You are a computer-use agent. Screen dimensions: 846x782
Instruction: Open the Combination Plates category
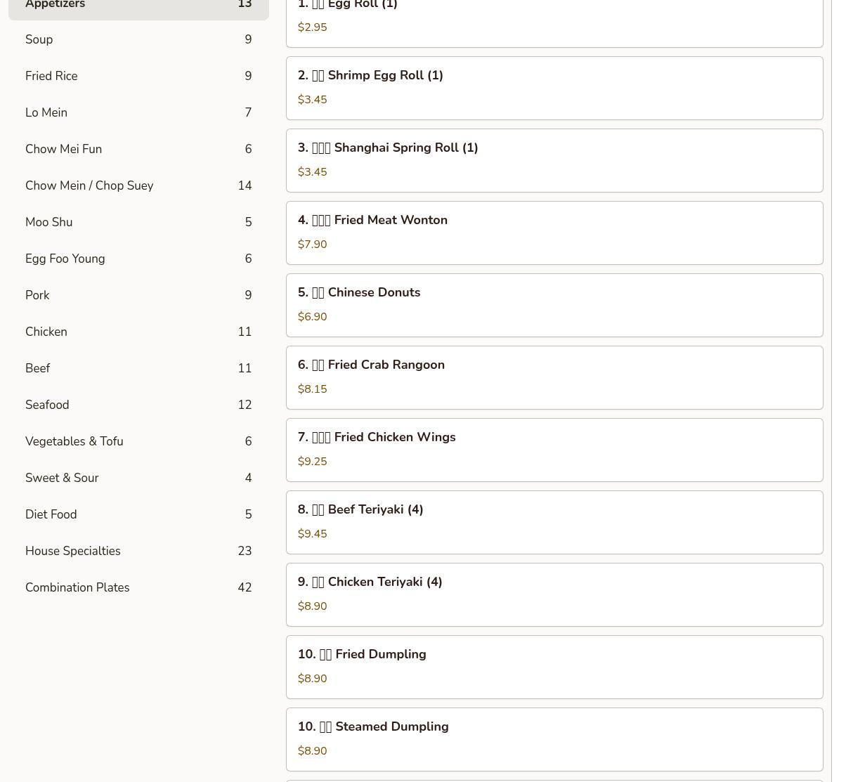point(138,587)
